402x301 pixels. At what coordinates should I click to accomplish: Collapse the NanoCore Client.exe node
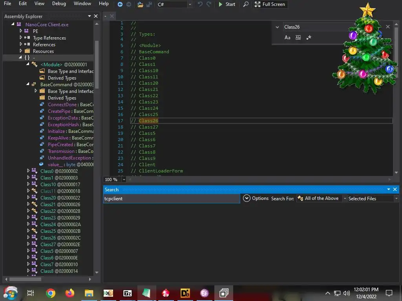coord(13,24)
